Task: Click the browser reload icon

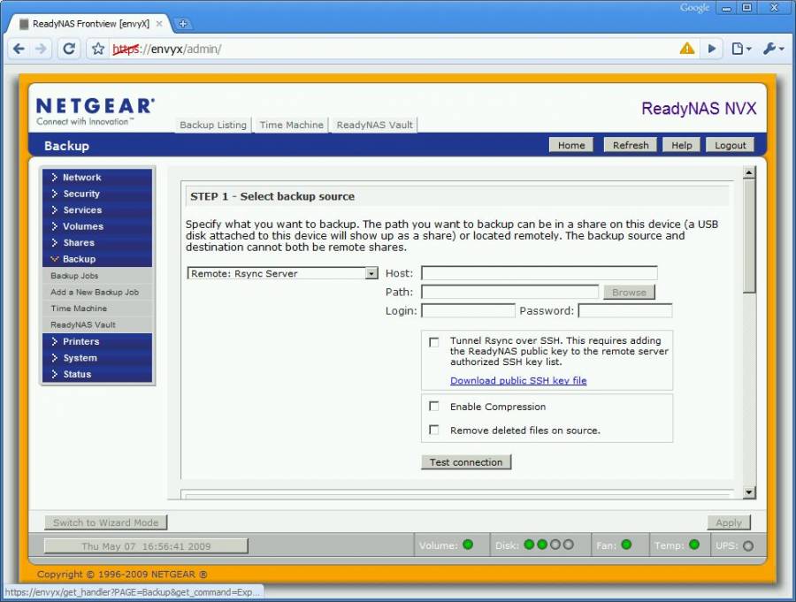Action: pyautogui.click(x=69, y=49)
